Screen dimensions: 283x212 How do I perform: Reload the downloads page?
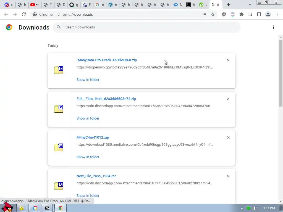pos(24,14)
